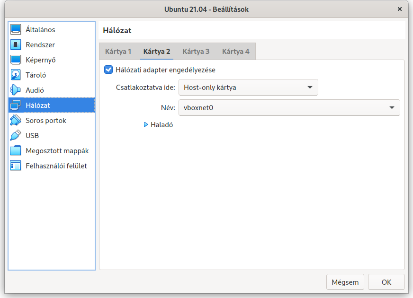This screenshot has height=298, width=413.
Task: Click the Név label
Action: click(x=168, y=107)
